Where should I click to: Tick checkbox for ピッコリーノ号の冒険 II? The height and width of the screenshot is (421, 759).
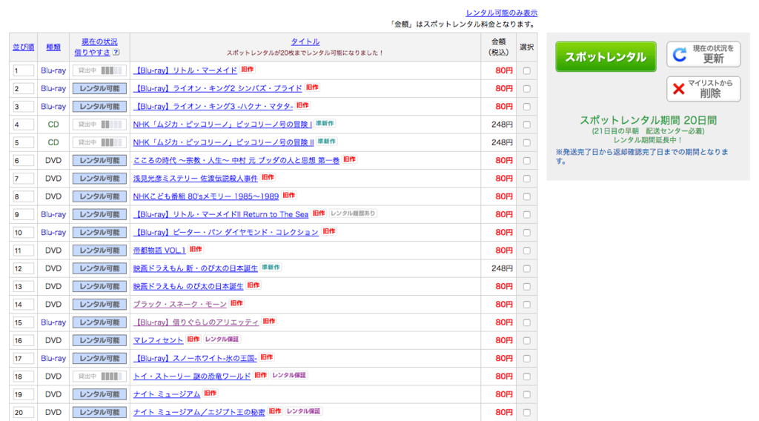point(527,142)
